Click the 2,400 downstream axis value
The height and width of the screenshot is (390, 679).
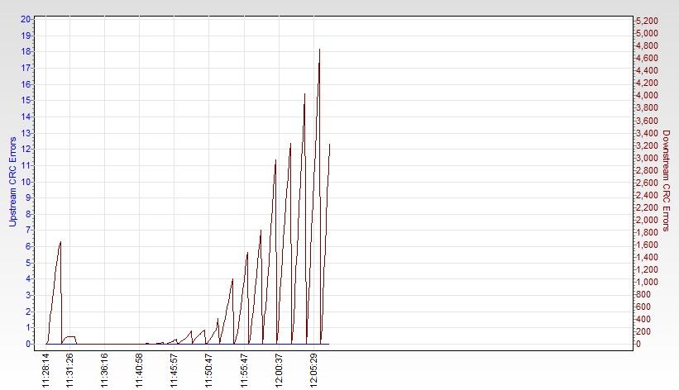click(647, 195)
